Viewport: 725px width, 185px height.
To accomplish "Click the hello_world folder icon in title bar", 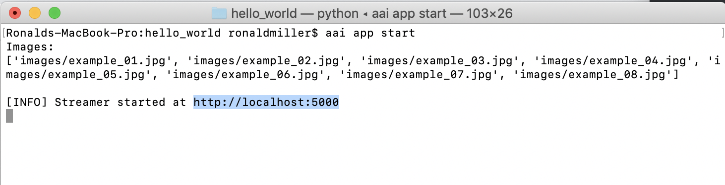I will point(219,13).
